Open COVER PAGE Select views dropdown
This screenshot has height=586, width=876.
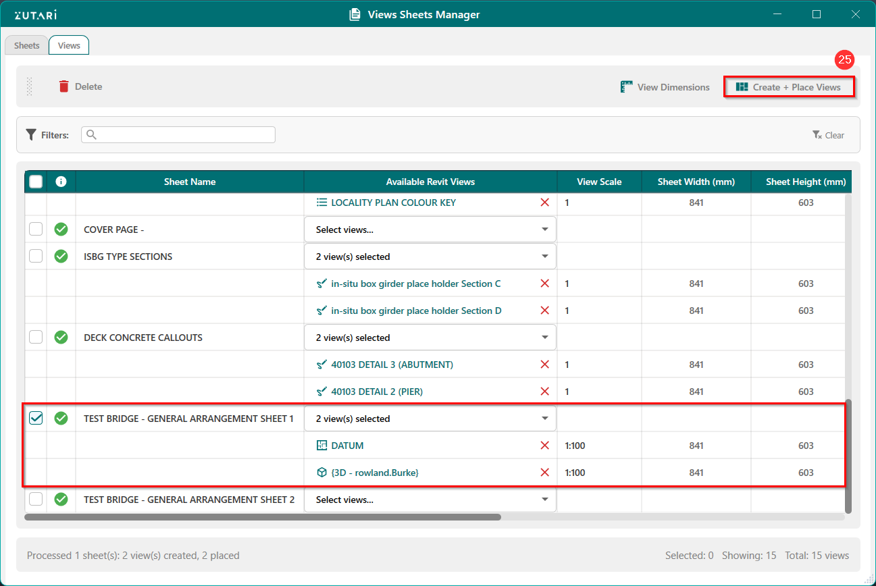(x=430, y=230)
